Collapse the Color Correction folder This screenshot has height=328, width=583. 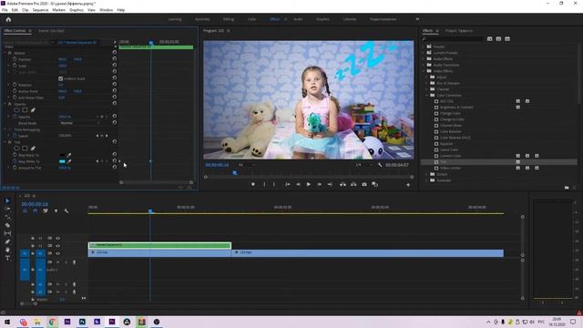(427, 95)
